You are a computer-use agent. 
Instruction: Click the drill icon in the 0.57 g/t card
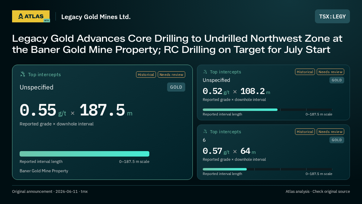click(x=205, y=132)
